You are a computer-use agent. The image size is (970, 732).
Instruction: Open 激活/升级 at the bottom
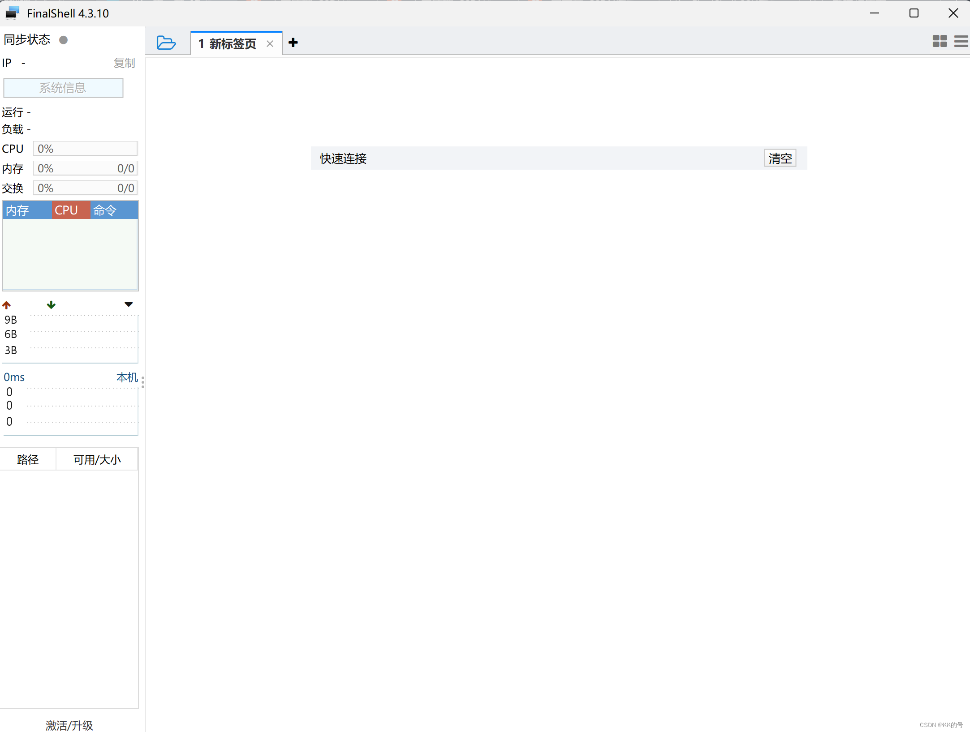(69, 725)
